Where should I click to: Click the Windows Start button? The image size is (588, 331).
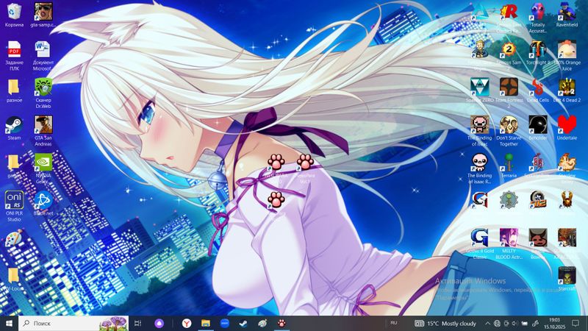(x=9, y=323)
